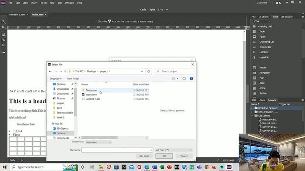Open the Live view options dropdown arrow
This screenshot has width=305, height=171.
tap(167, 9)
